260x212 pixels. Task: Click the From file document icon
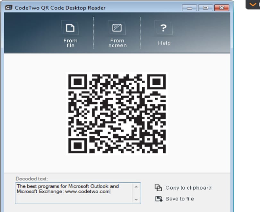click(x=70, y=28)
